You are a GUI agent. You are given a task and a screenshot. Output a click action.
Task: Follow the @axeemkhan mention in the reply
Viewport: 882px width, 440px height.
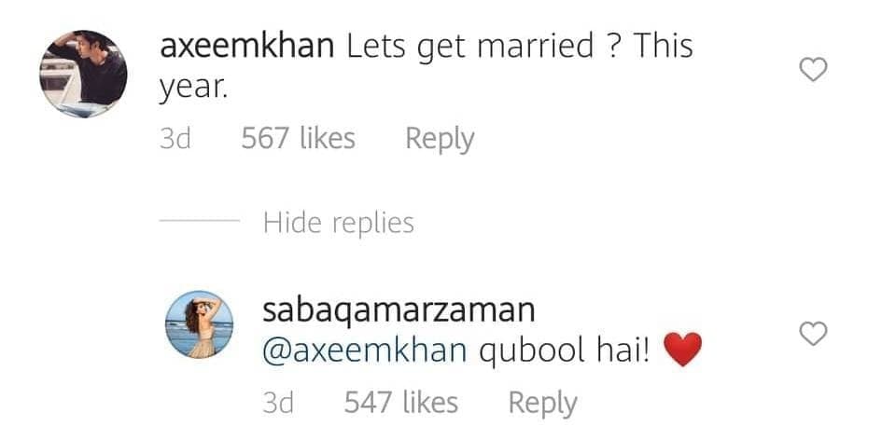365,351
